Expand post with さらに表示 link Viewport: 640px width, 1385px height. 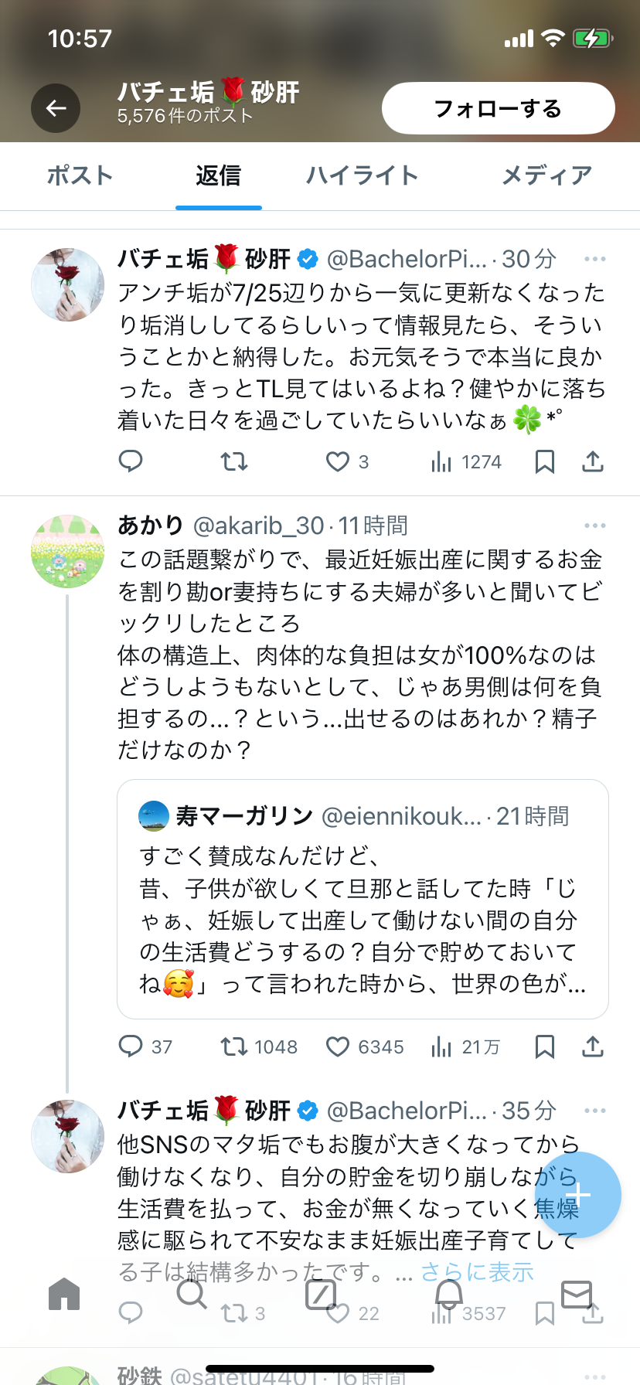pyautogui.click(x=477, y=1271)
